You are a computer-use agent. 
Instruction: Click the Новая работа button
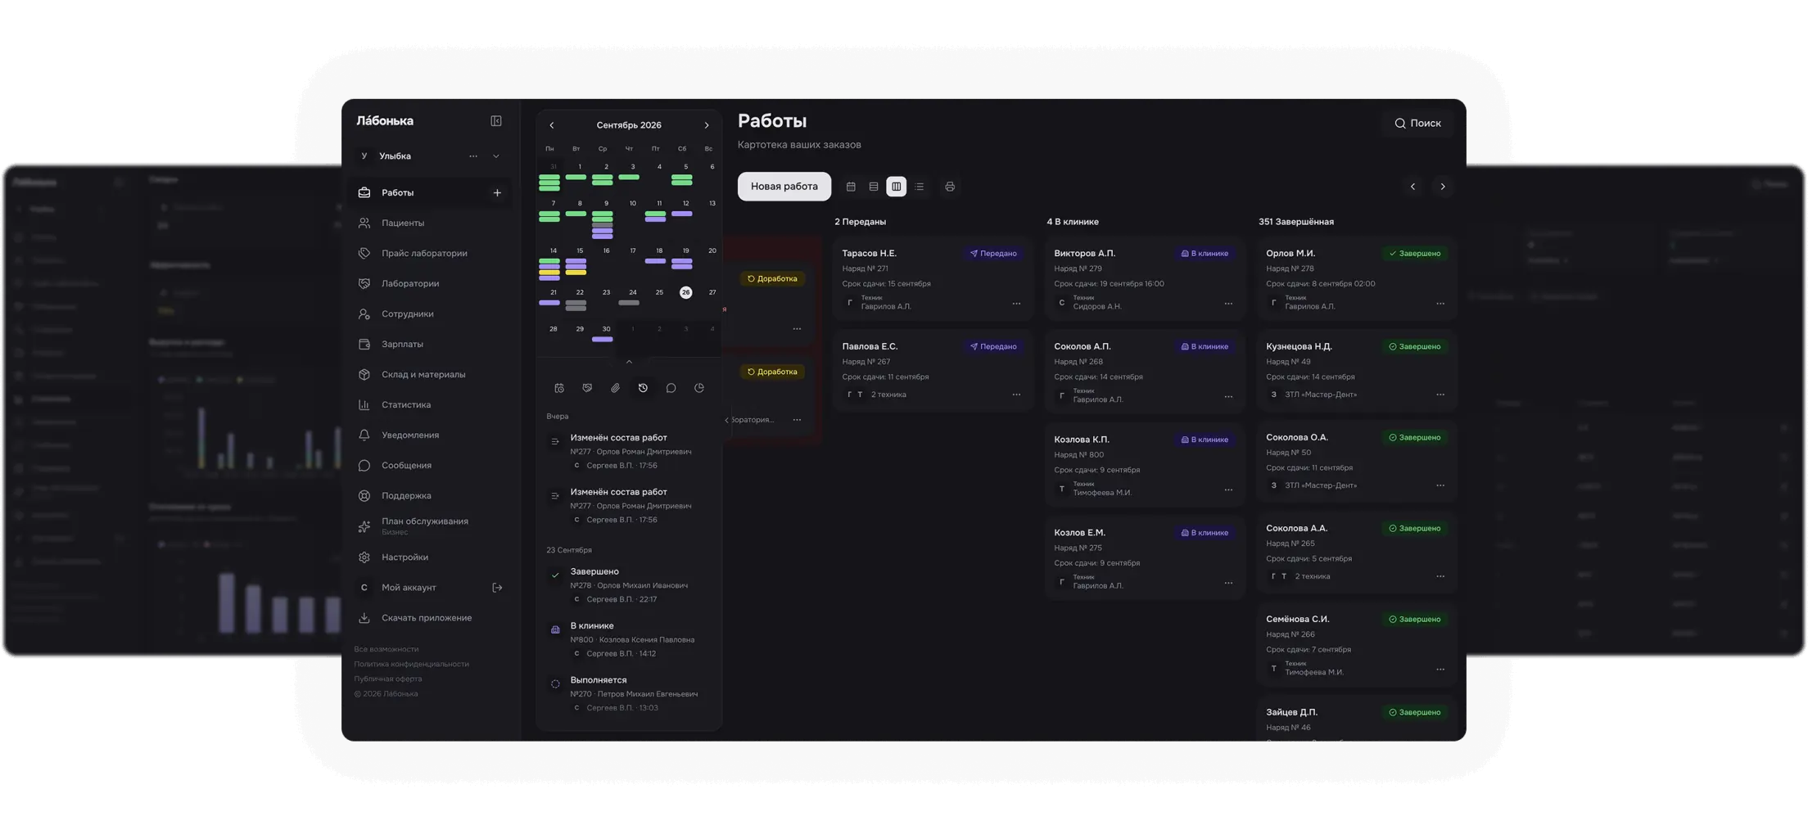click(x=784, y=187)
